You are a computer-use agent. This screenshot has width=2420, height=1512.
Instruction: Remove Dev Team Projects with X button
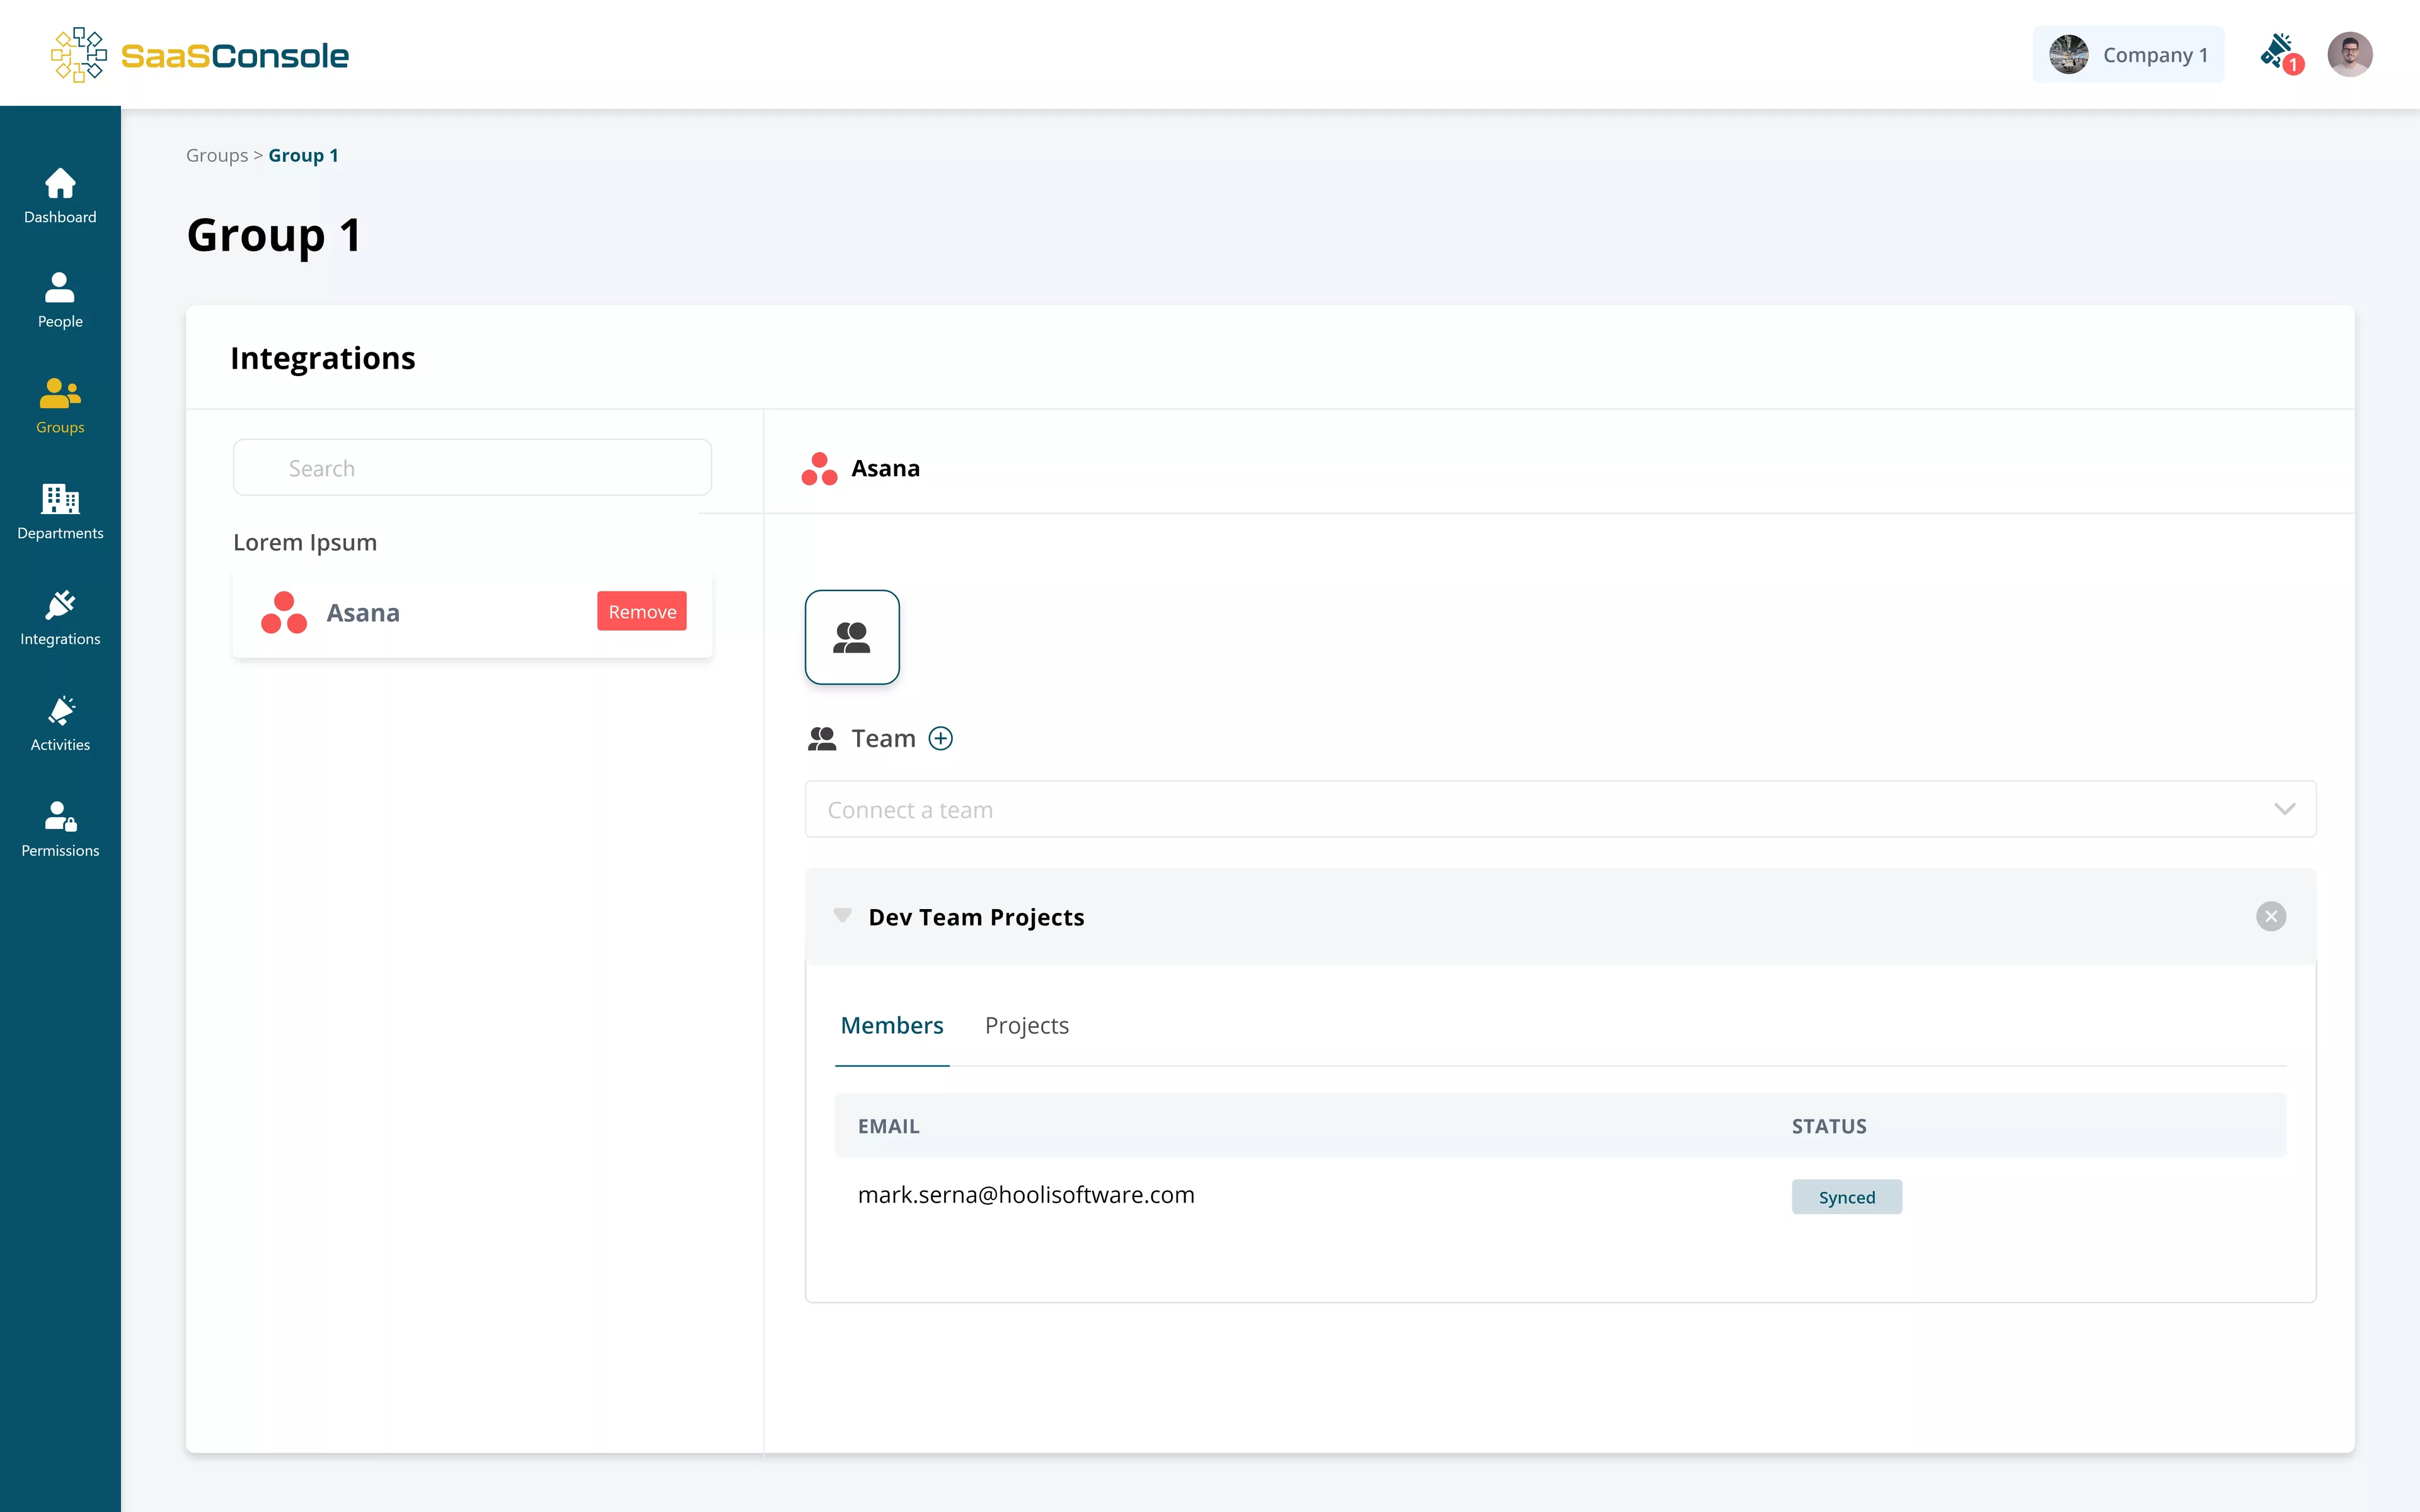2270,916
